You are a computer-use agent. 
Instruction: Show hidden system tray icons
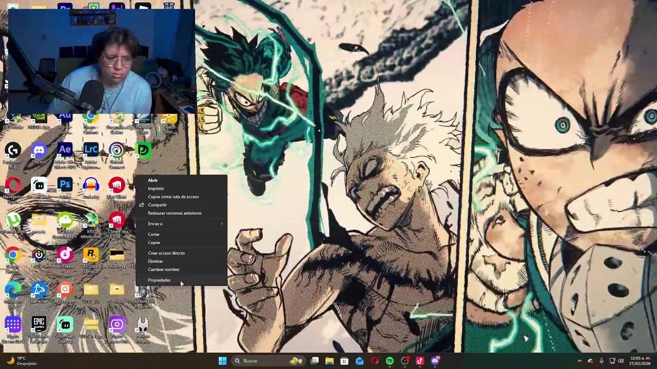tap(579, 361)
